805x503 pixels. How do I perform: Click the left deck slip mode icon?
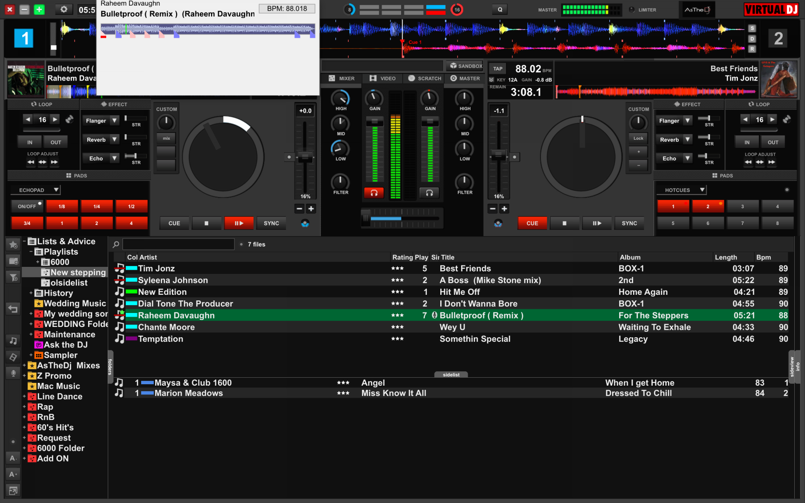305,224
